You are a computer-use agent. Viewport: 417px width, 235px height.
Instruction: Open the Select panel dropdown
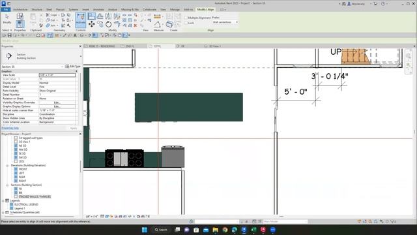click(7, 30)
